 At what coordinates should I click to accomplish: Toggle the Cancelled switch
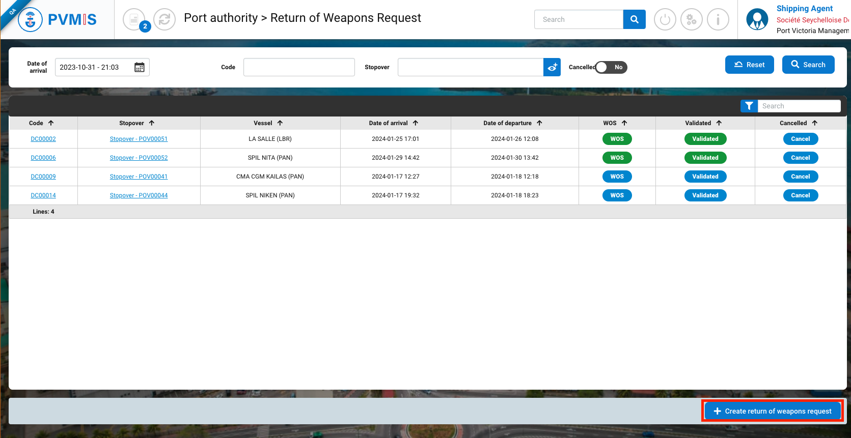(x=611, y=67)
